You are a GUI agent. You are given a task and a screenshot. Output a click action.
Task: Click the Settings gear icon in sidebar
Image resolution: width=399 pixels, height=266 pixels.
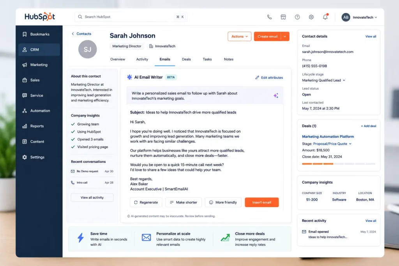tap(25, 157)
